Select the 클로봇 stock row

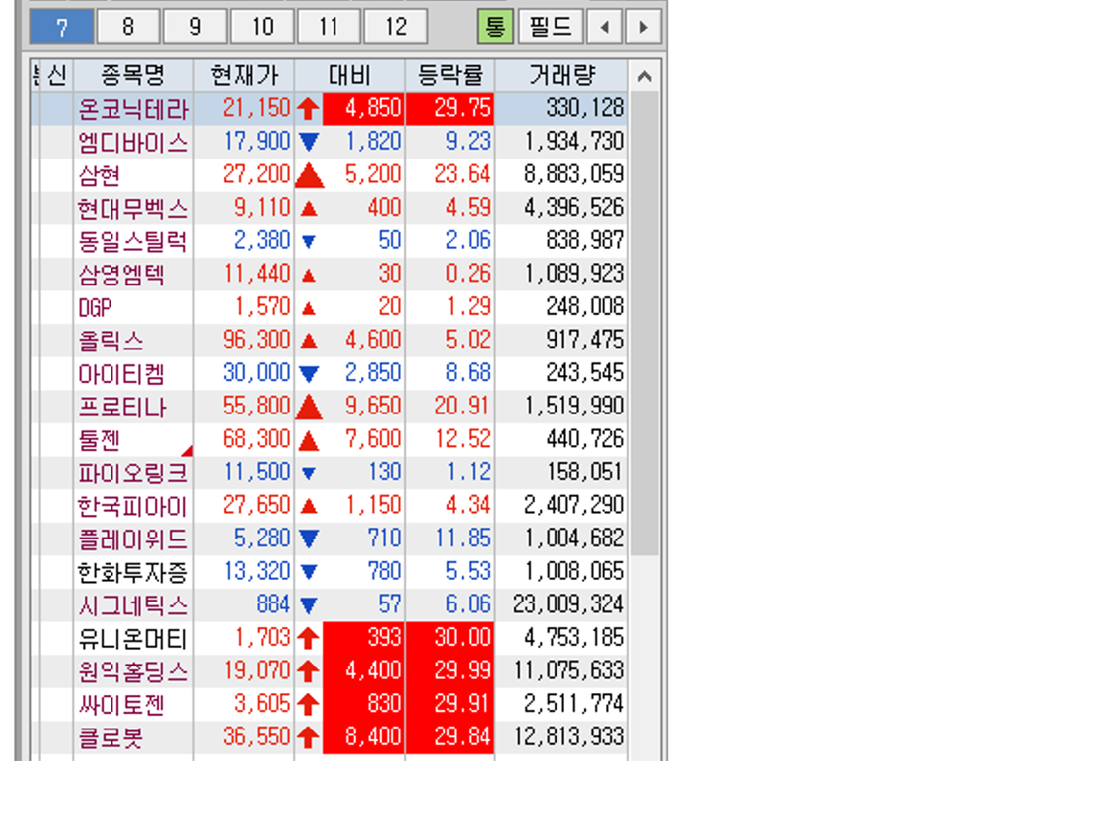tap(329, 738)
